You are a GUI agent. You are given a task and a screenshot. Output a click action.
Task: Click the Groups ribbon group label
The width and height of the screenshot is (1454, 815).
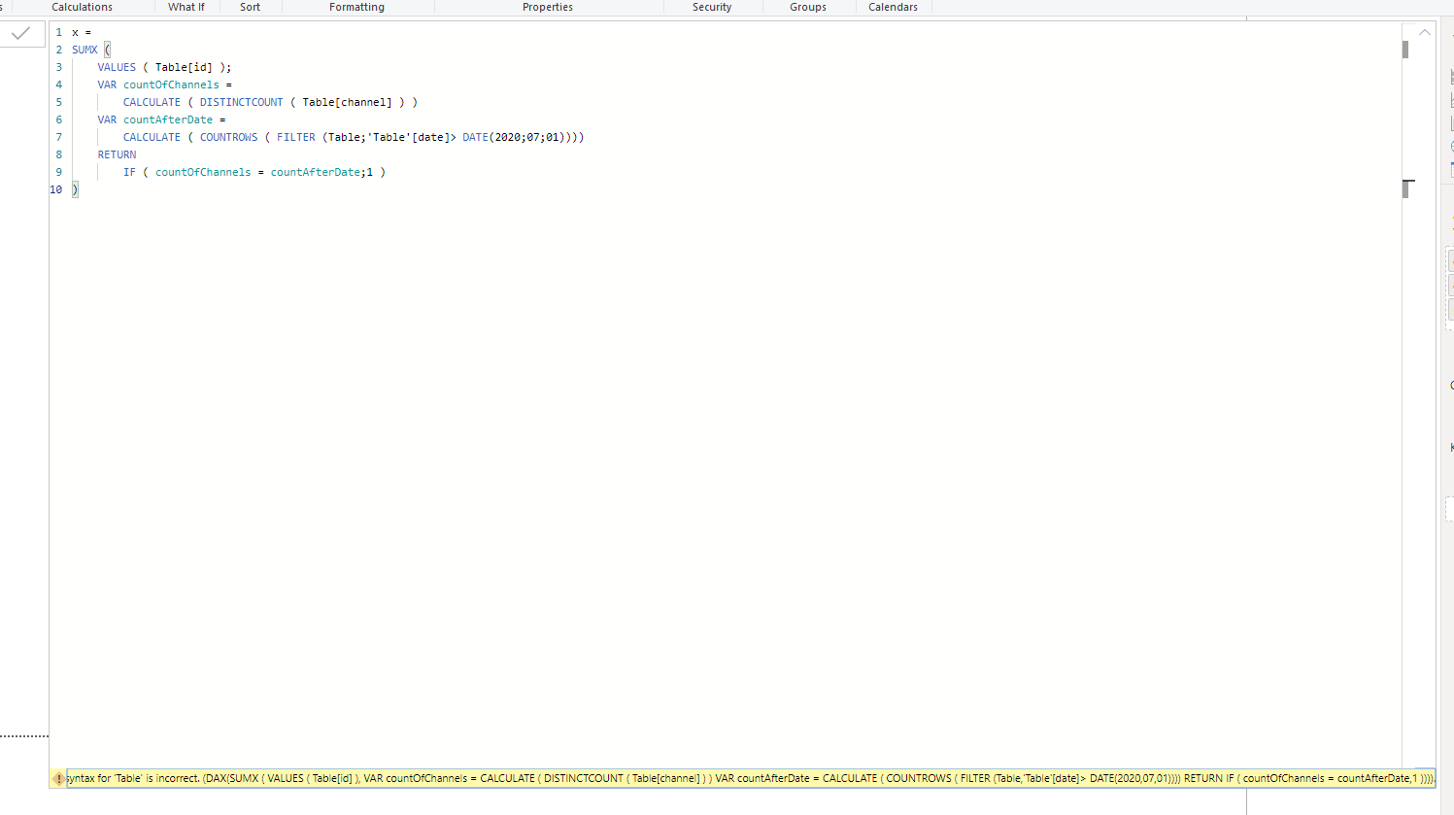[808, 7]
